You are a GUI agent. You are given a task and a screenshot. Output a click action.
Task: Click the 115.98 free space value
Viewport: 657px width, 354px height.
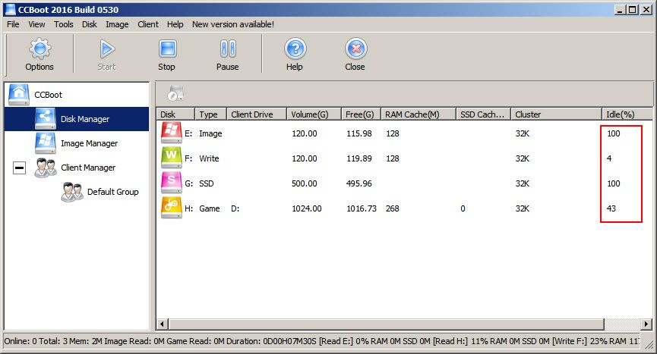click(359, 133)
